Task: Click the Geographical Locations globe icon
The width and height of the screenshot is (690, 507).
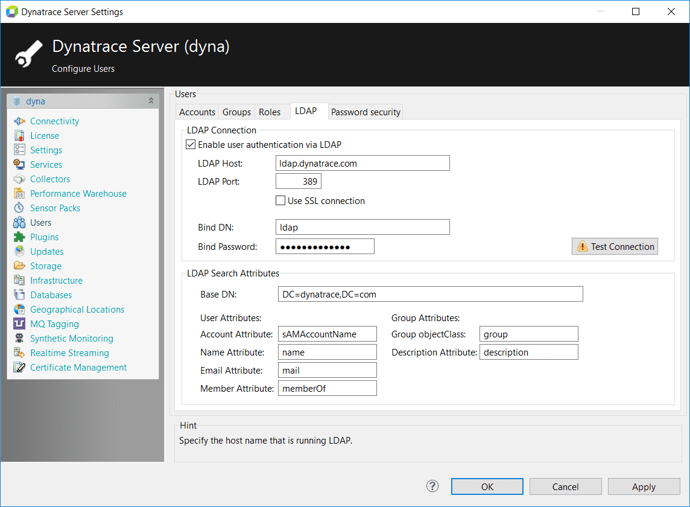Action: click(x=19, y=309)
